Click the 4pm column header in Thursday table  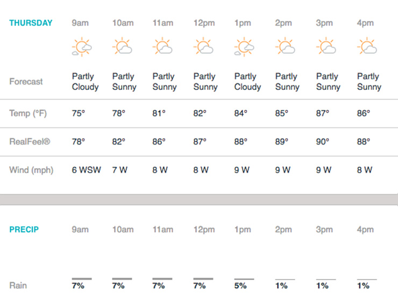click(x=365, y=23)
